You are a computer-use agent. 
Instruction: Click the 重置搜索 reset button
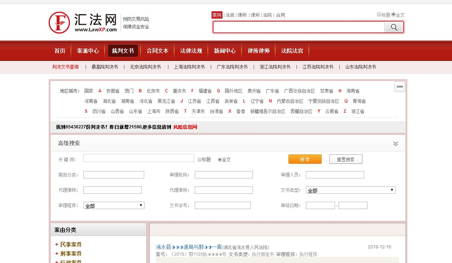pyautogui.click(x=345, y=159)
